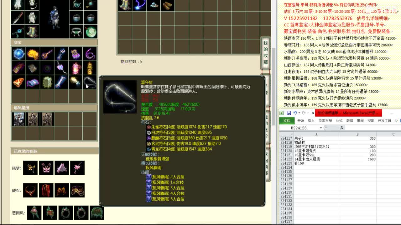This screenshot has height=225, width=401.
Task: Click the cell with value 350
Action: [x=357, y=138]
